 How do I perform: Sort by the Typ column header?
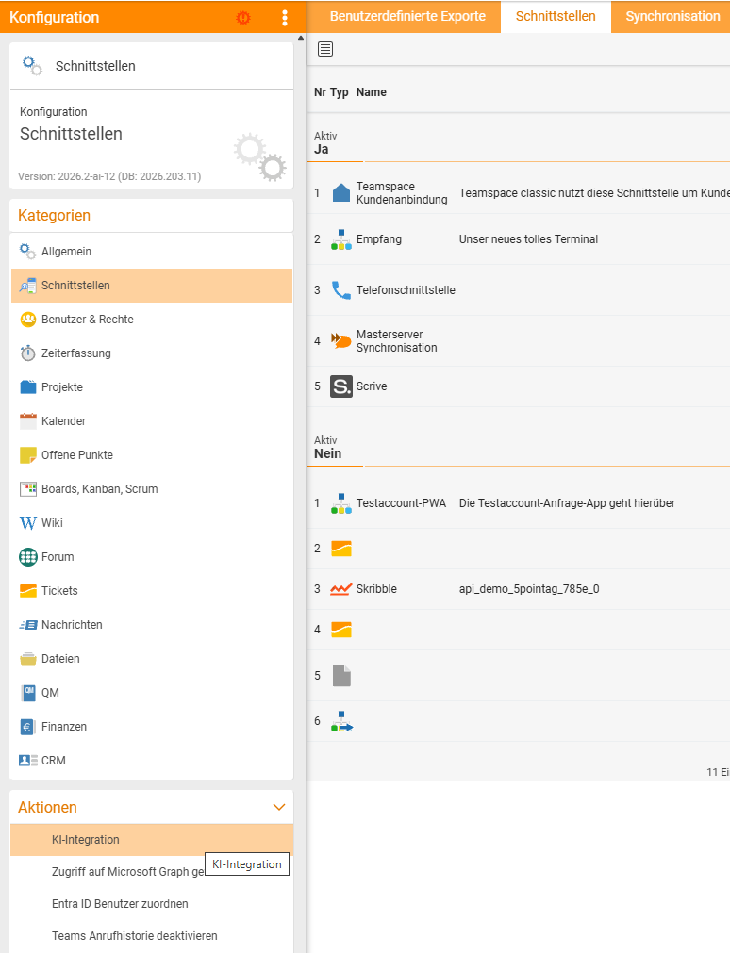pyautogui.click(x=340, y=92)
